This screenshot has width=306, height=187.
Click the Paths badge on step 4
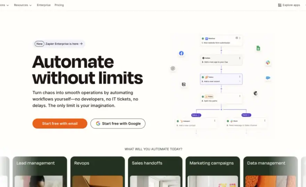click(209, 97)
